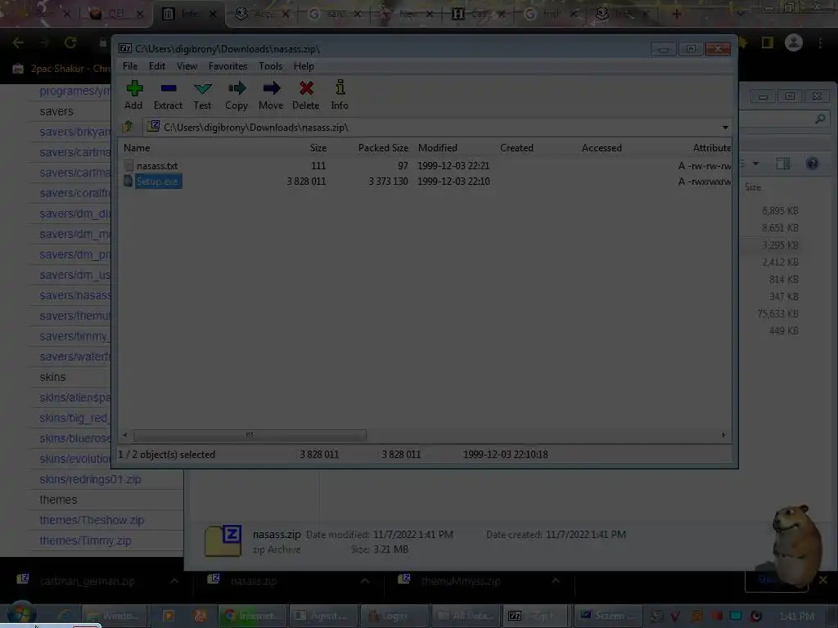This screenshot has height=628, width=838.
Task: Open Chrome profile avatar
Action: 794,43
